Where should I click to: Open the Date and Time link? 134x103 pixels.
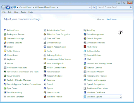(x=53, y=38)
